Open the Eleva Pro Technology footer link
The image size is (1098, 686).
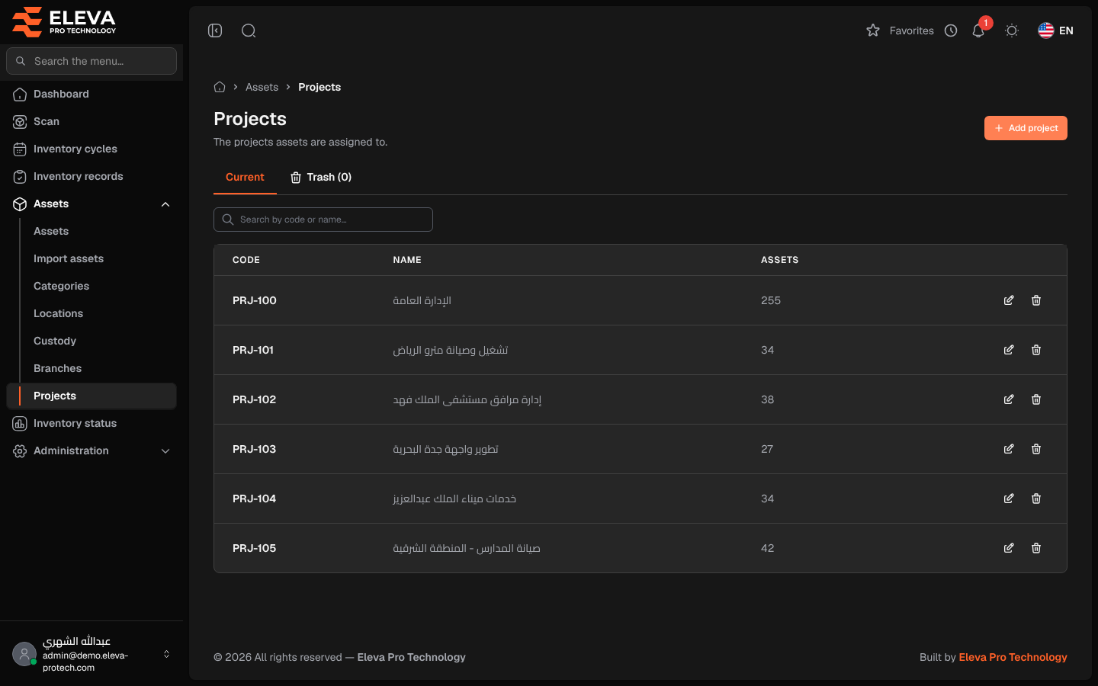tap(1013, 657)
